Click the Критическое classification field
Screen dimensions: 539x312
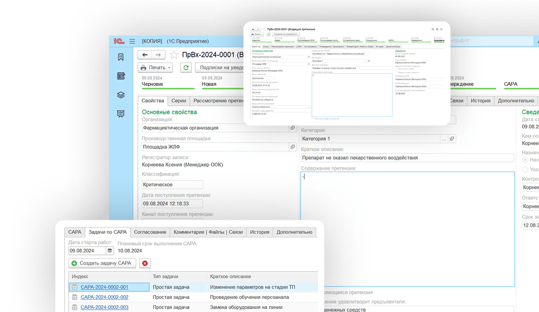(172, 184)
